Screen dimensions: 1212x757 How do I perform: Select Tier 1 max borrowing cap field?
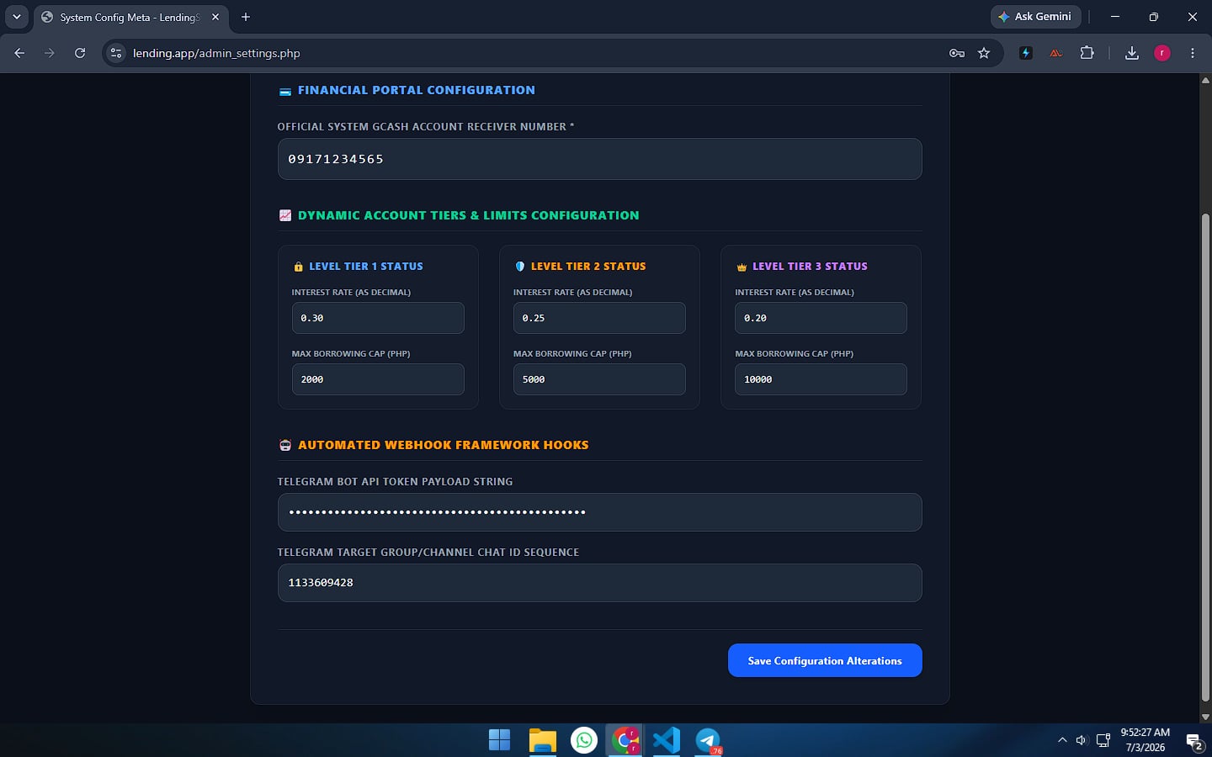[378, 379]
